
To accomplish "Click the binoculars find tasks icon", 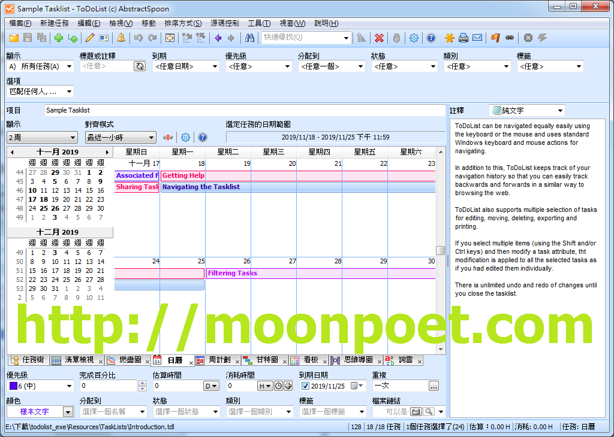I will [x=250, y=38].
